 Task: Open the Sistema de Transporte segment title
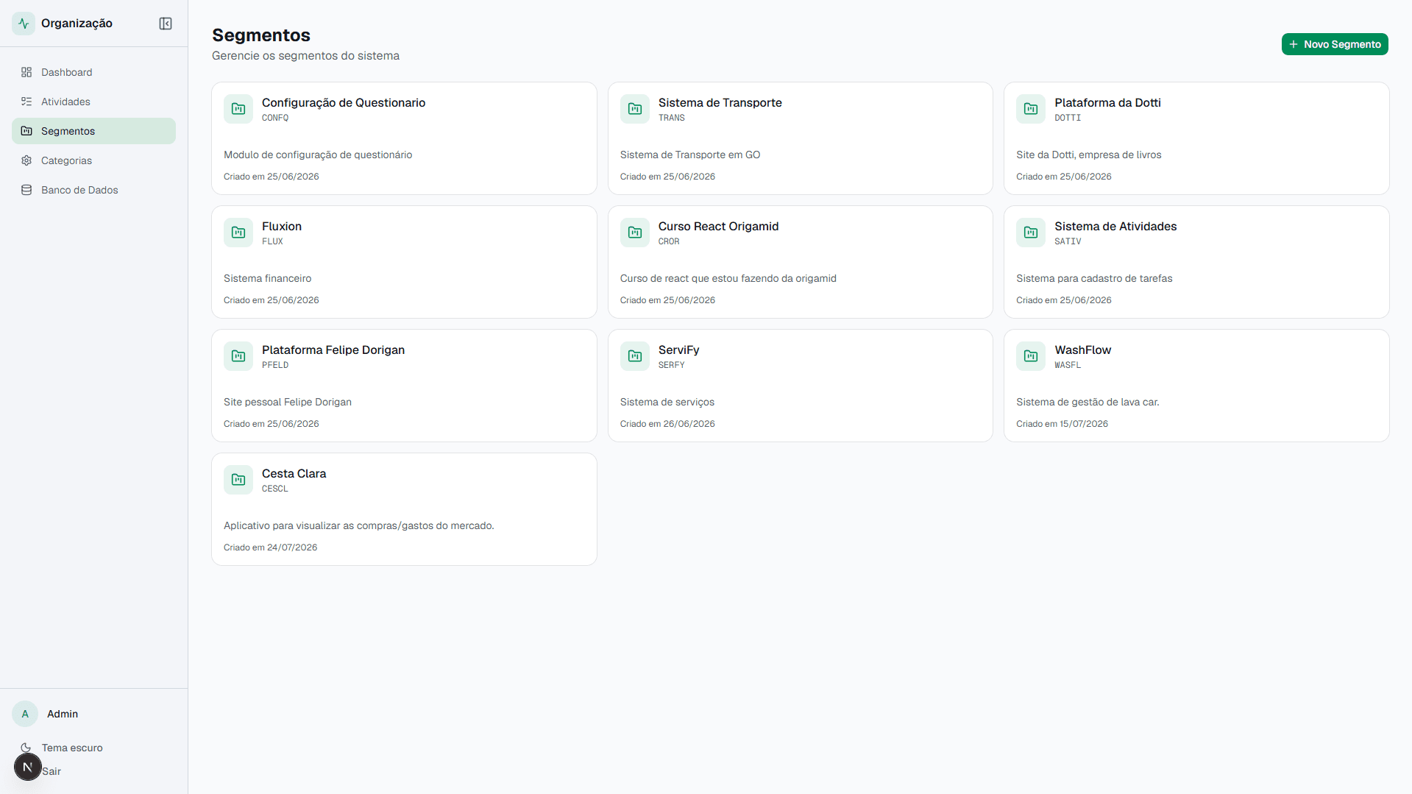click(x=720, y=102)
